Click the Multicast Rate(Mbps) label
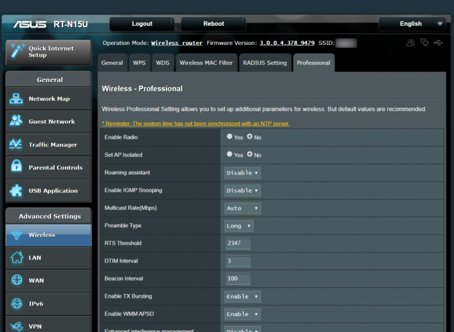The height and width of the screenshot is (332, 454). 131,208
